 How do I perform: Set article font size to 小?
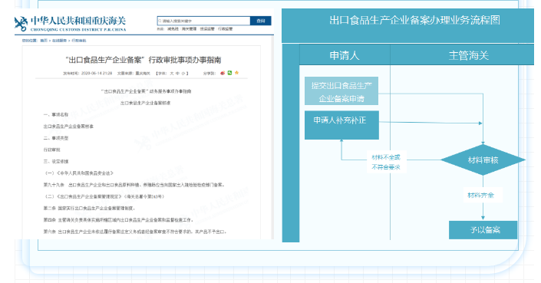(183, 74)
